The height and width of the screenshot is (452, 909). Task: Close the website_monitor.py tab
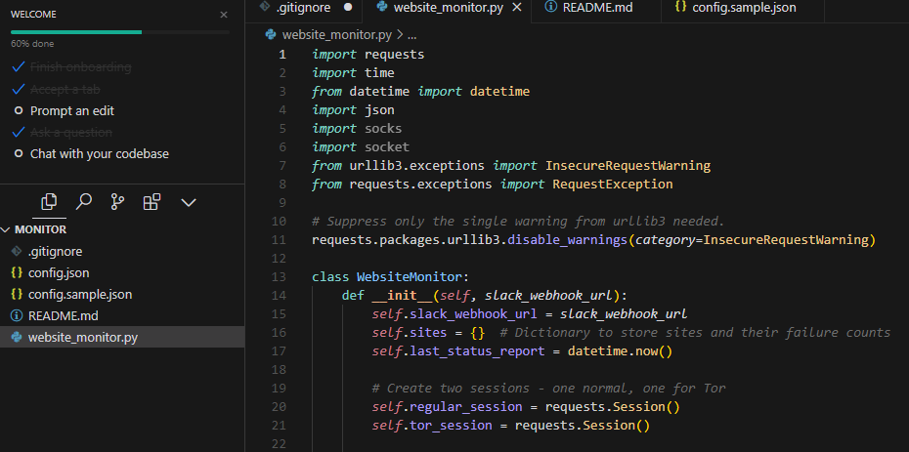[x=518, y=8]
